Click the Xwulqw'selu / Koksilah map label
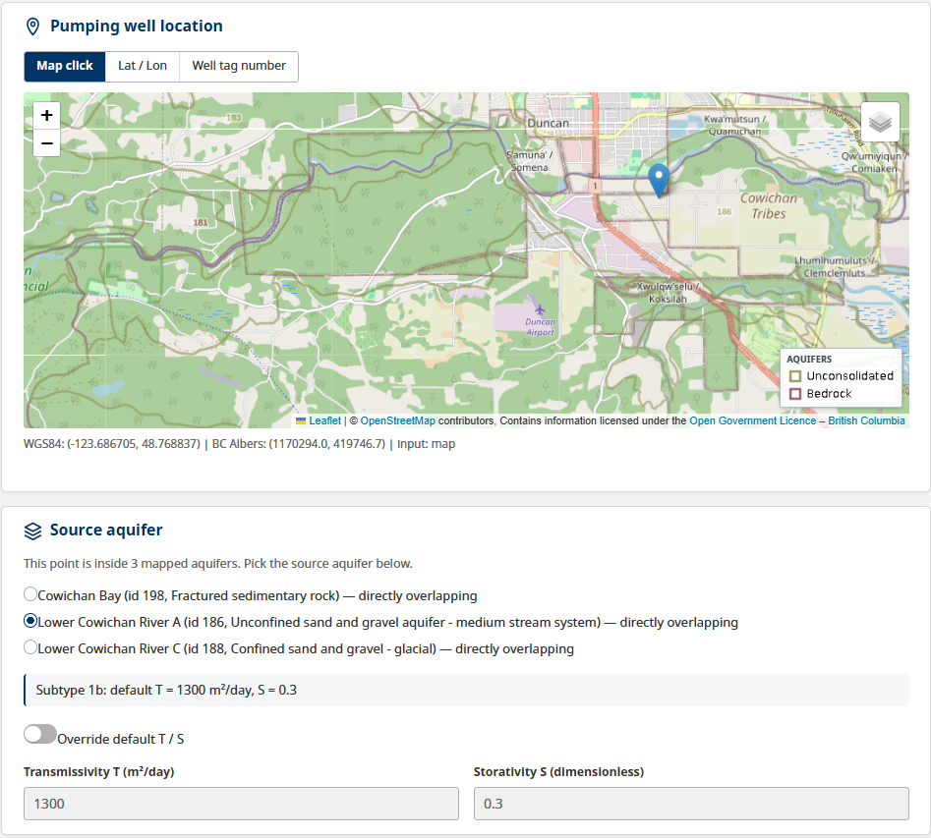931x838 pixels. 668,293
